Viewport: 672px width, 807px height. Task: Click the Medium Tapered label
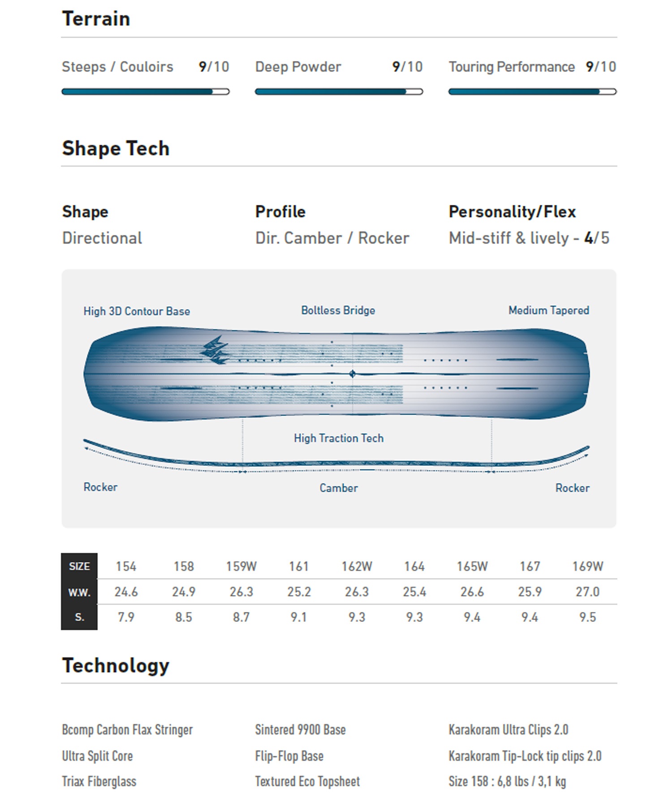pos(549,310)
